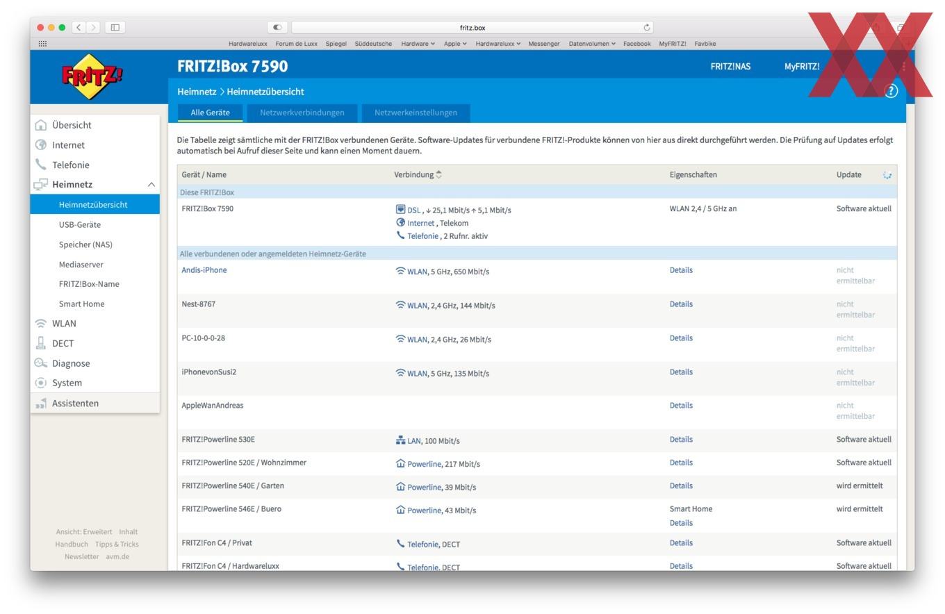This screenshot has height=614, width=945.
Task: Click the Heimnetz breadcrumb link
Action: 197,92
